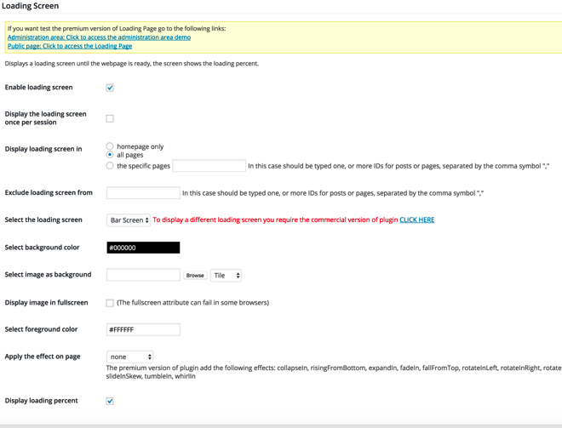Open the Public page Loading Page link
The width and height of the screenshot is (562, 428).
(x=70, y=46)
